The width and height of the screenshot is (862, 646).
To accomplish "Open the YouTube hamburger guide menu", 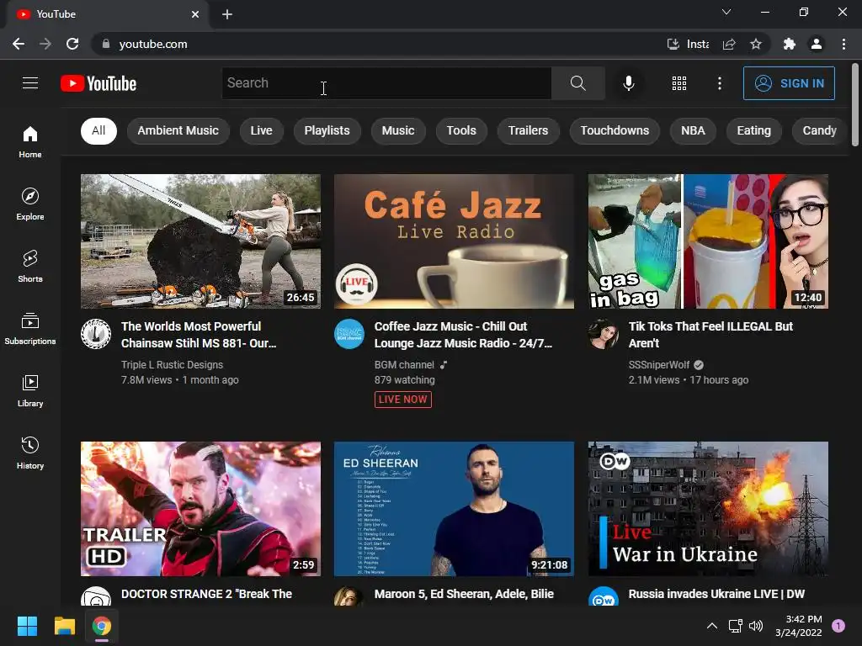I will (x=30, y=83).
